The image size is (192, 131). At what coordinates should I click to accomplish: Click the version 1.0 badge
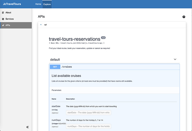(103, 38)
